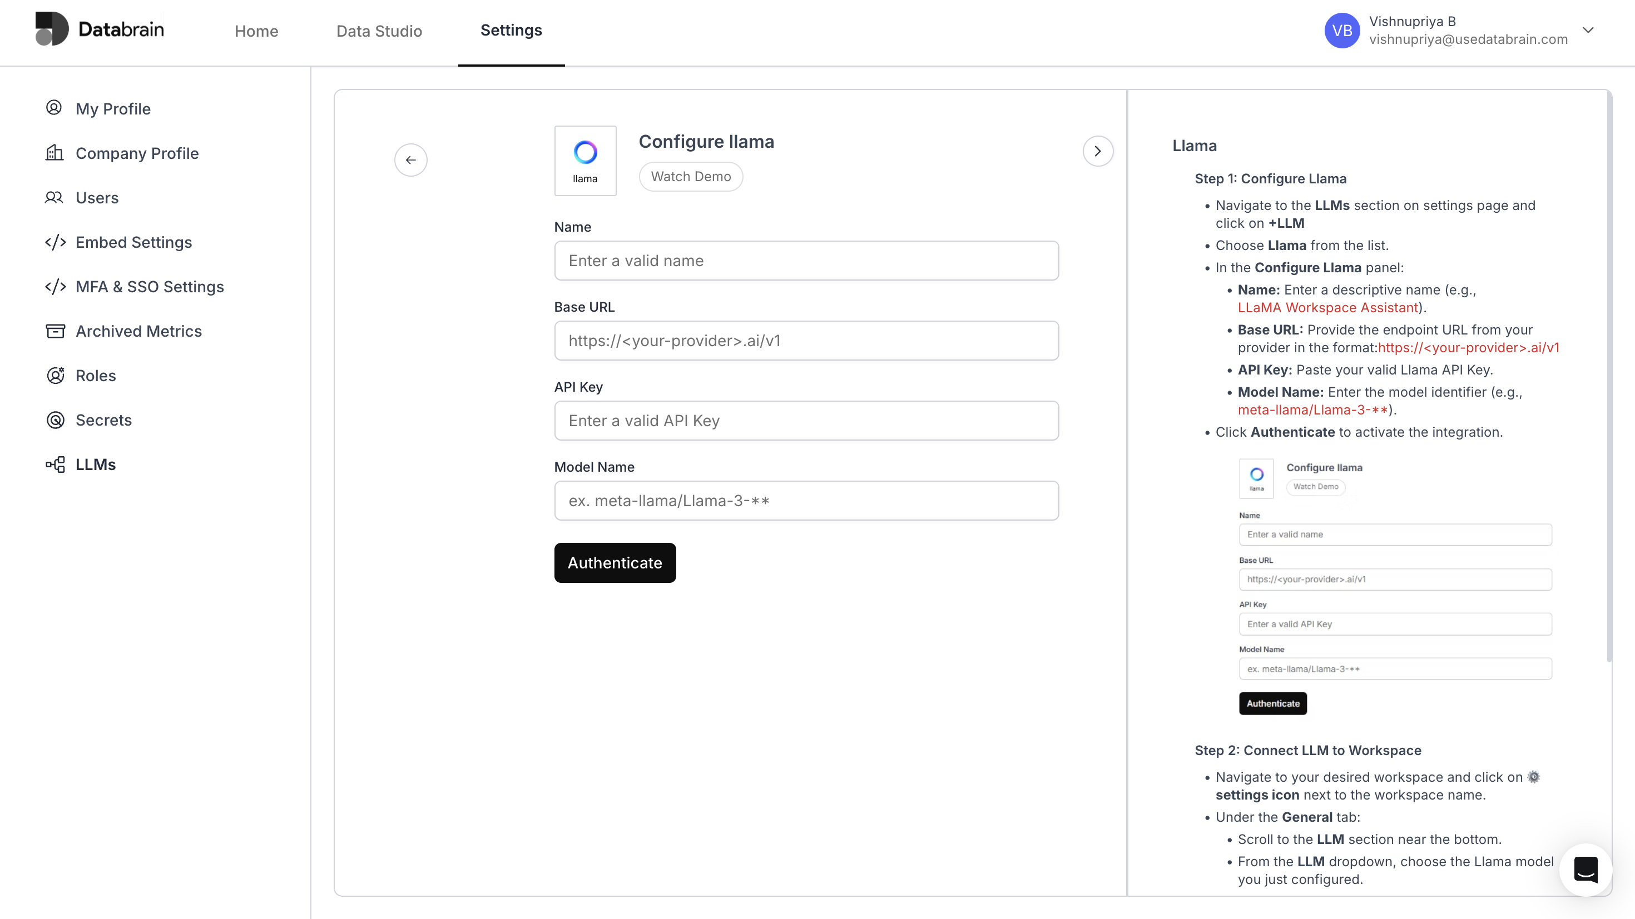The width and height of the screenshot is (1635, 919).
Task: Expand the user account dropdown arrow
Action: (x=1588, y=30)
